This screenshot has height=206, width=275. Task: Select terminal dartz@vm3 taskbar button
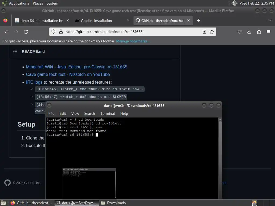[x=77, y=203]
